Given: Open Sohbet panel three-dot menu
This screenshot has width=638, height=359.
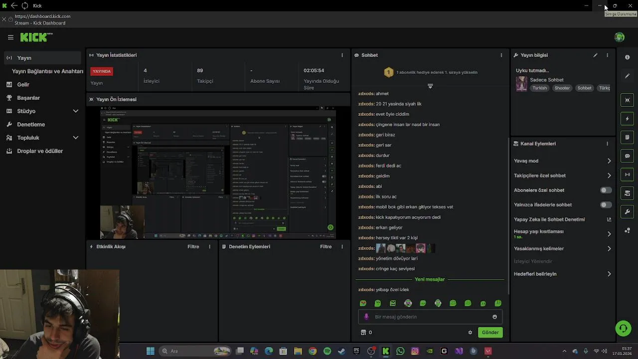Looking at the screenshot, I should click(501, 55).
